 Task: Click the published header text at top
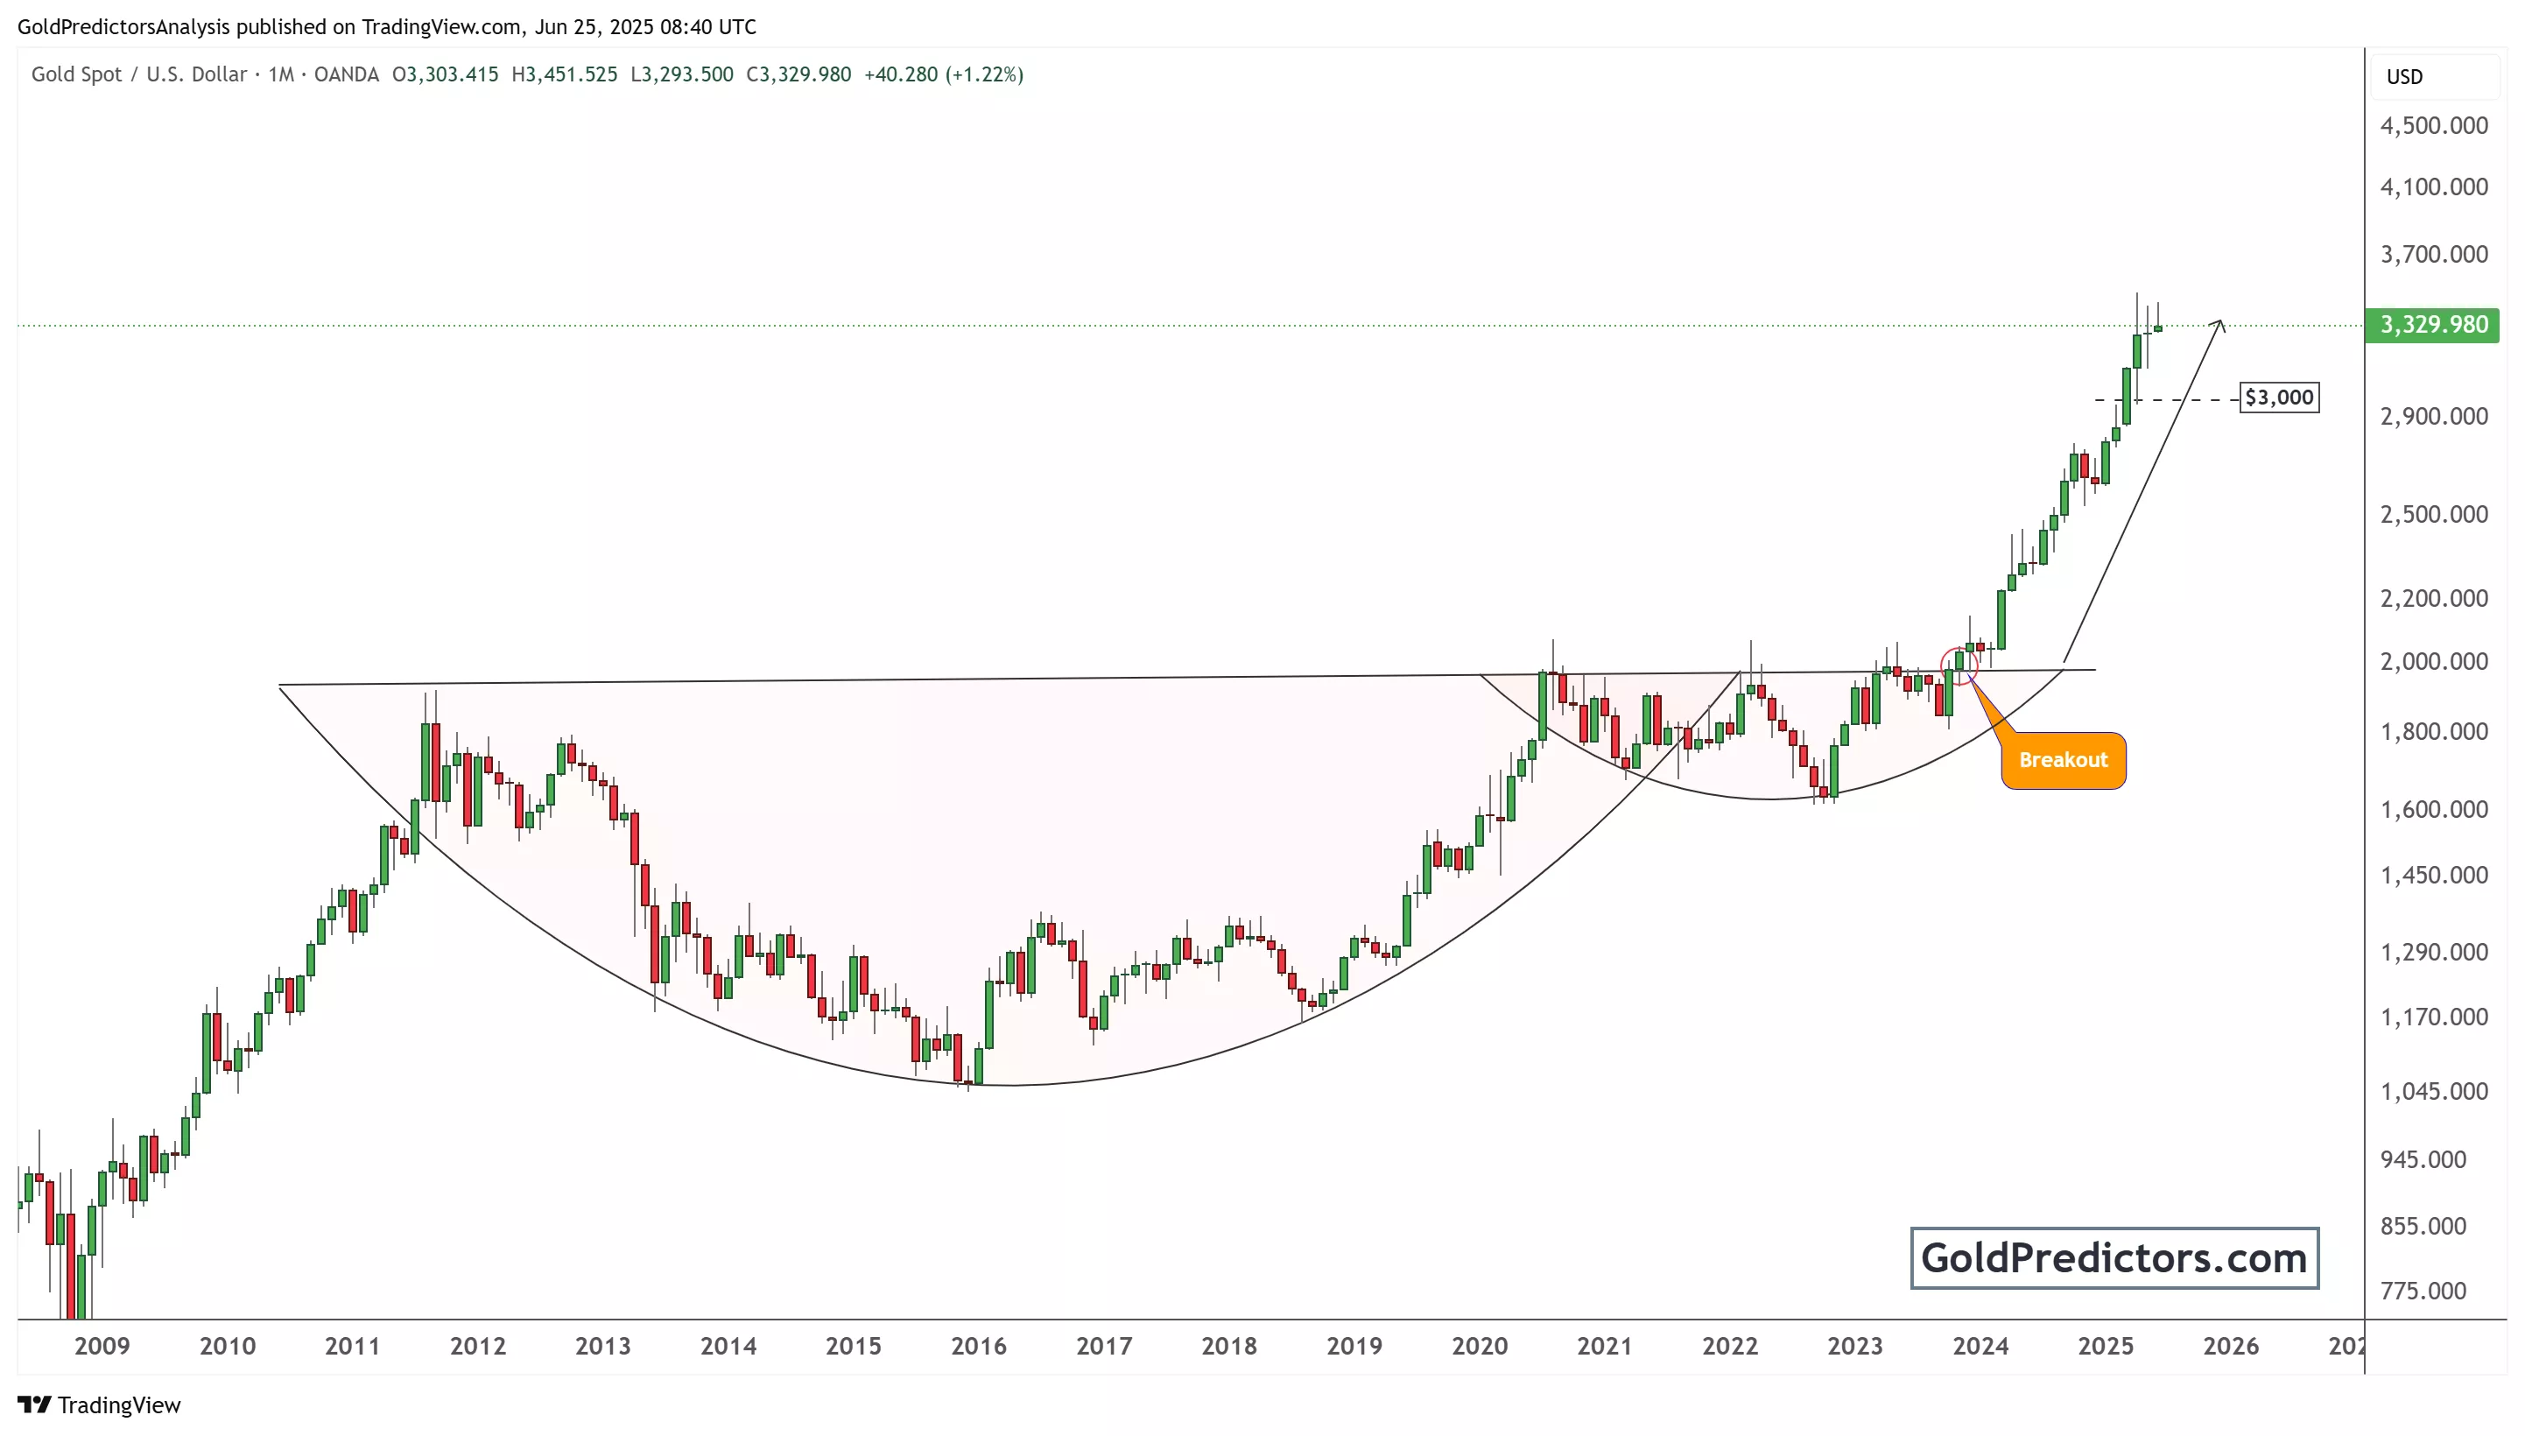point(386,26)
